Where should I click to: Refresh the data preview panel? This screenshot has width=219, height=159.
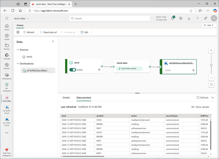(x=202, y=98)
